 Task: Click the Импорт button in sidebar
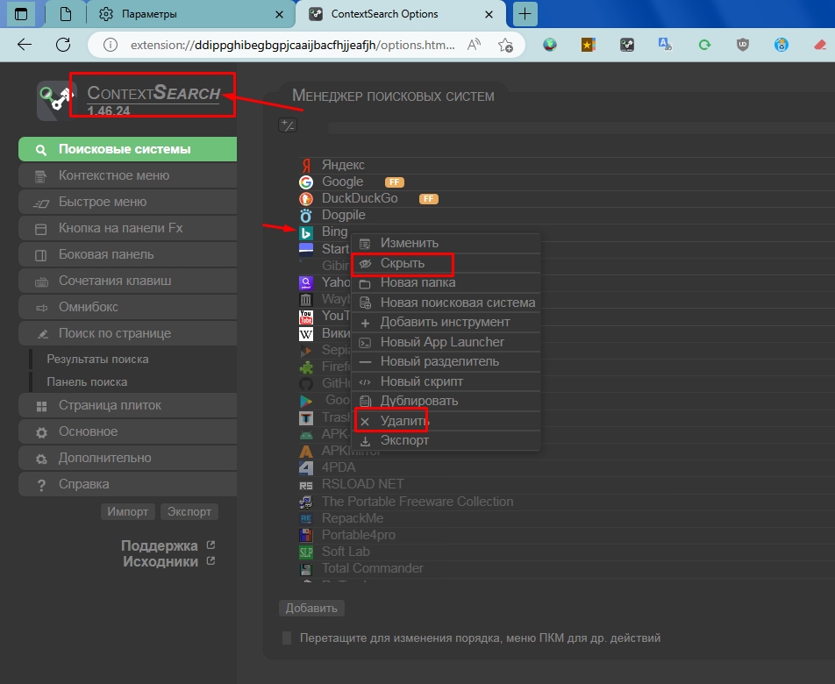(x=128, y=511)
